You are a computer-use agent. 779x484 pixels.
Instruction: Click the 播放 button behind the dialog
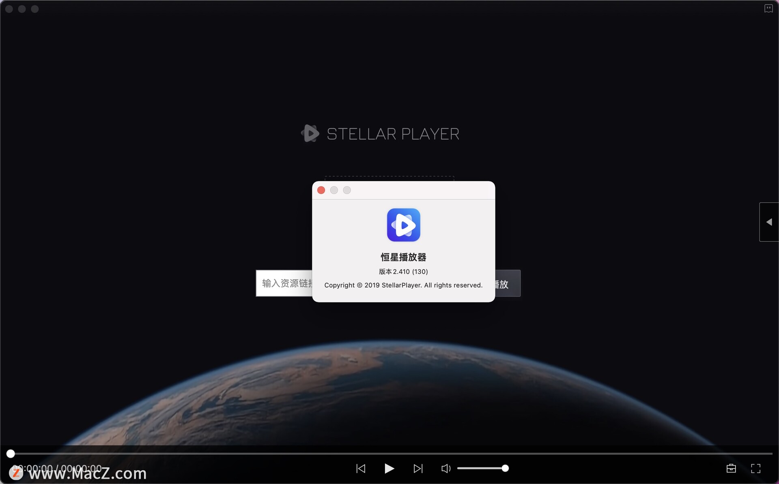coord(508,283)
